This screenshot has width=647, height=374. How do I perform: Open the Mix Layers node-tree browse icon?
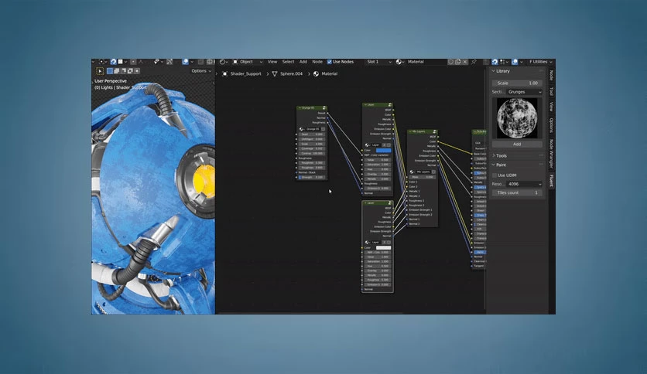tap(413, 172)
